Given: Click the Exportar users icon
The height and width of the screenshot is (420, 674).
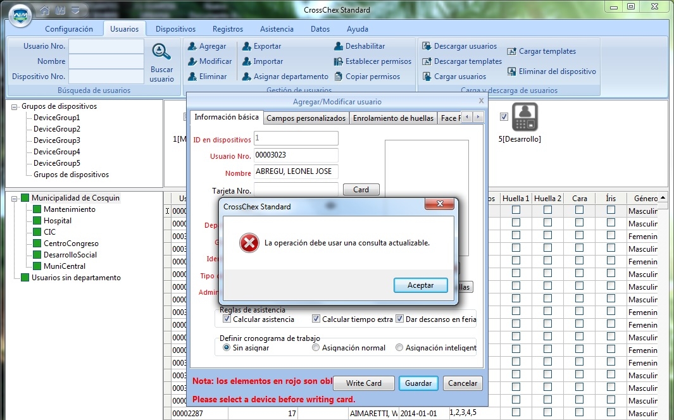Looking at the screenshot, I should pyautogui.click(x=247, y=46).
